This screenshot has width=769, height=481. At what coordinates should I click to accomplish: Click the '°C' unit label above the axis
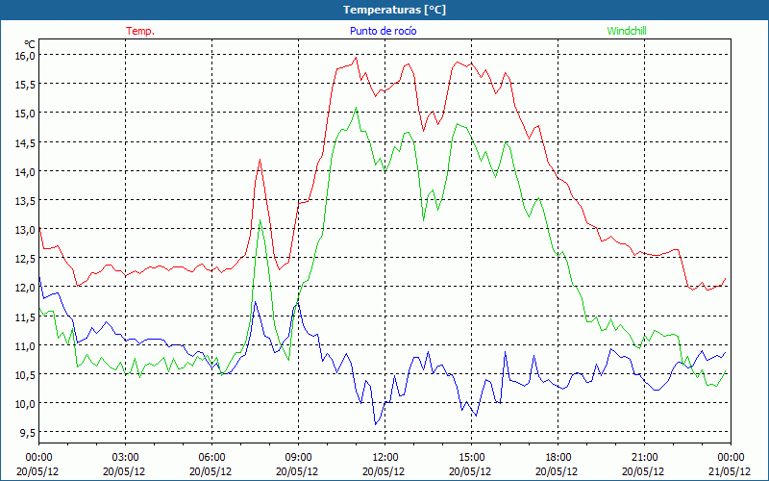pos(30,45)
